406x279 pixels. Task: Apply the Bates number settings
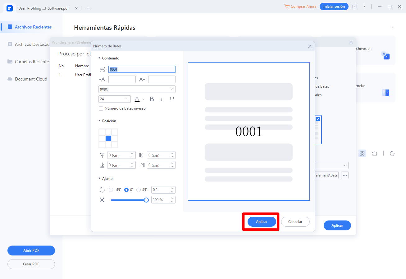click(x=262, y=222)
